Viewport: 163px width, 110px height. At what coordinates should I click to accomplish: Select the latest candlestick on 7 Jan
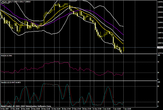tap(124, 49)
